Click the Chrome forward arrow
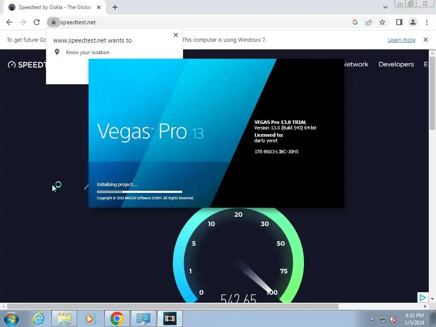 coord(23,22)
